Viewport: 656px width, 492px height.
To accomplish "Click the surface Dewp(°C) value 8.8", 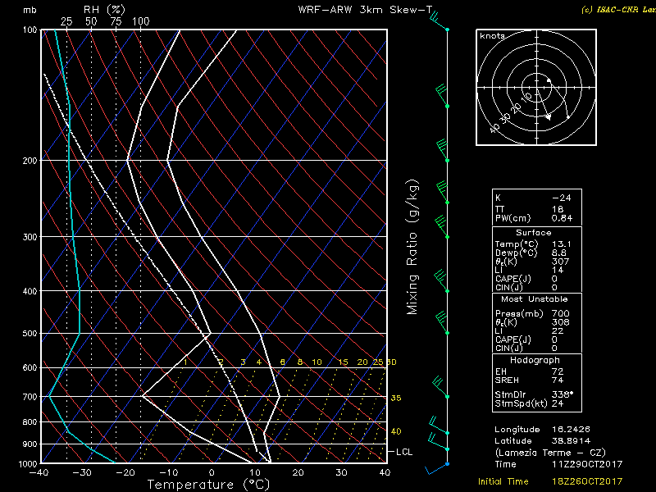I will point(559,253).
